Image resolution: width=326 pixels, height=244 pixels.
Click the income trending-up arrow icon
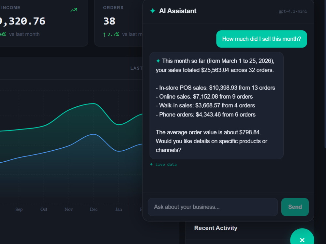pyautogui.click(x=74, y=10)
